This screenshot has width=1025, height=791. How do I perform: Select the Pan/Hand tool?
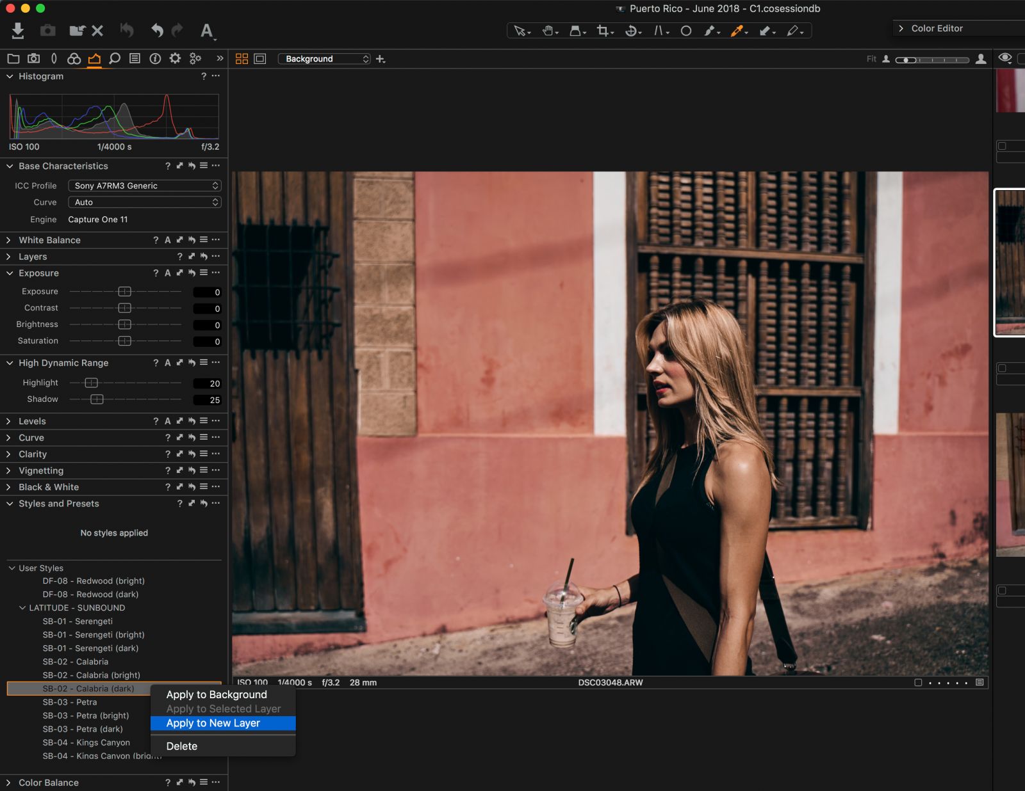546,30
